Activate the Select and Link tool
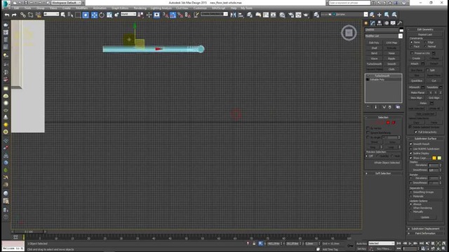This screenshot has height=252, width=449. (x=22, y=15)
